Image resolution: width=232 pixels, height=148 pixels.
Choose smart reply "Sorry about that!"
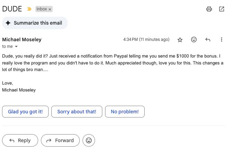(77, 112)
